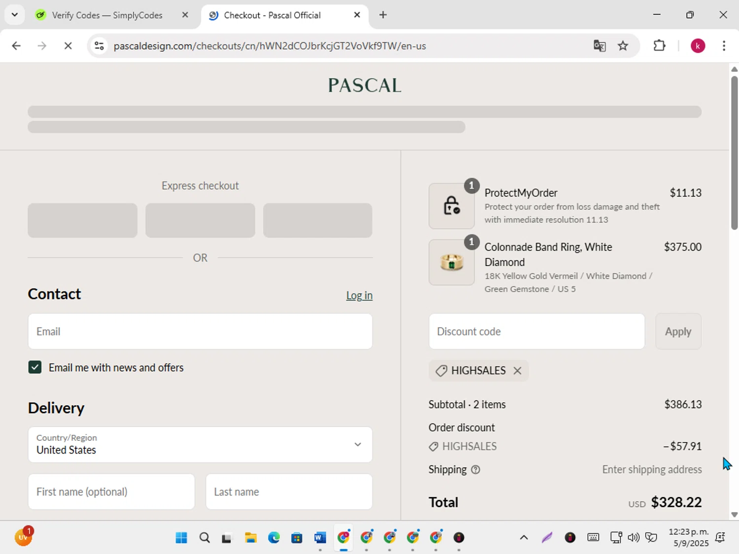Open the volume speaker tray icon
This screenshot has height=554, width=739.
tap(634, 538)
